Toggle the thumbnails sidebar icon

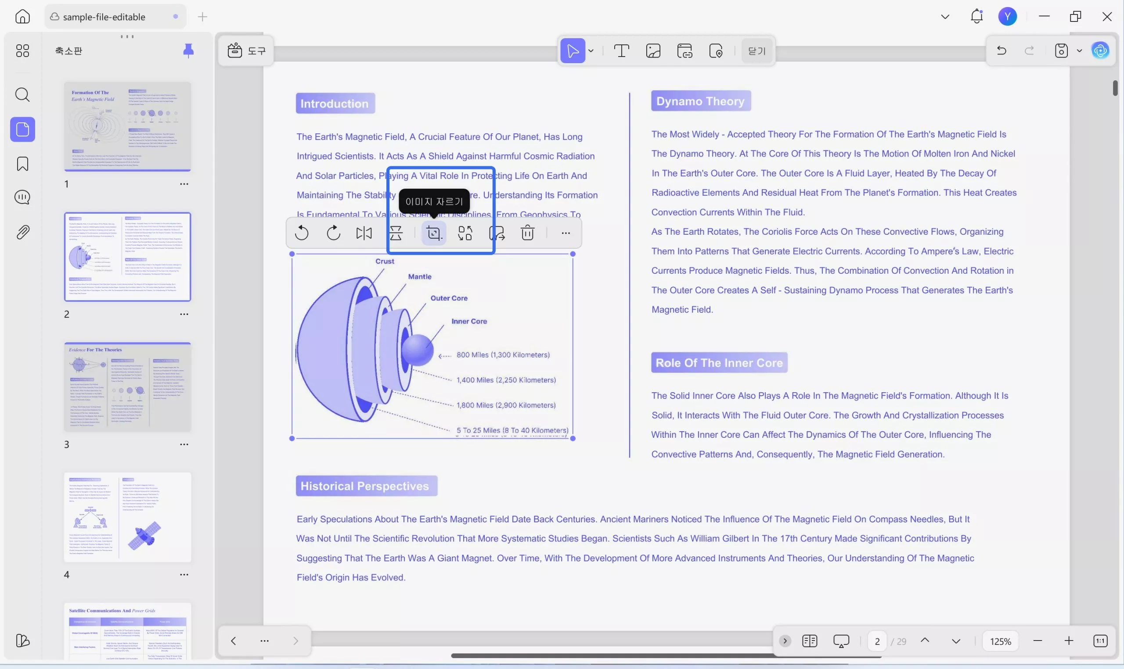(22, 130)
